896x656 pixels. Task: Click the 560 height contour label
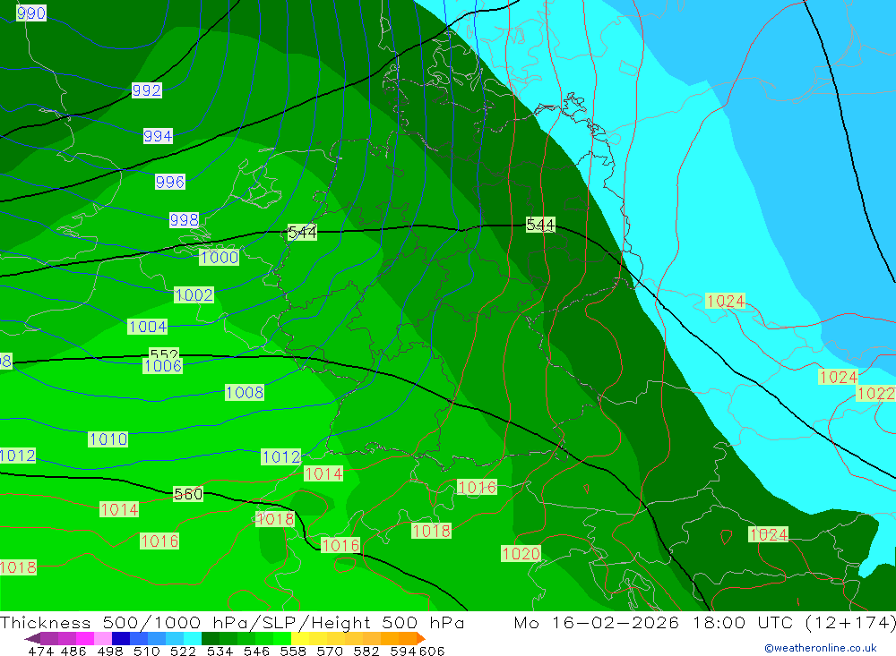pyautogui.click(x=188, y=494)
